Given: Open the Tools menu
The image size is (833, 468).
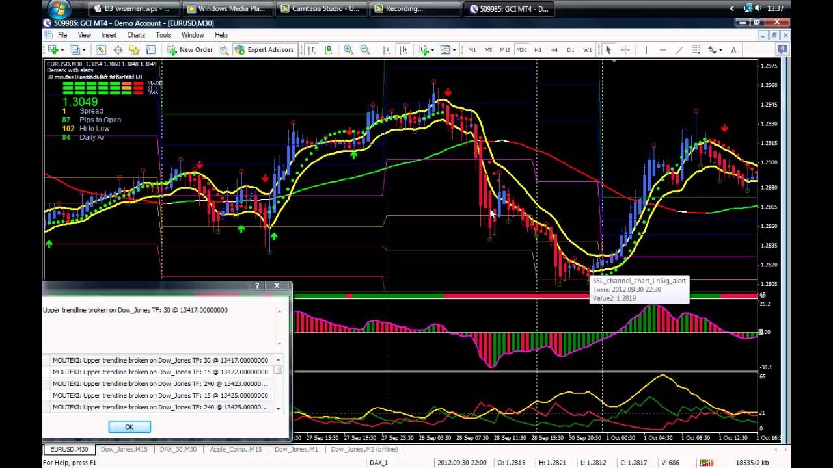Looking at the screenshot, I should point(163,35).
